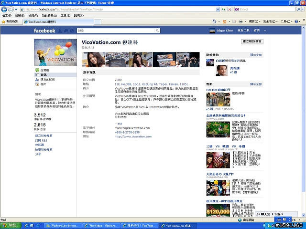Click the 分享 share link in sidebar
Viewport: 306px width, 229px height.
point(38,154)
